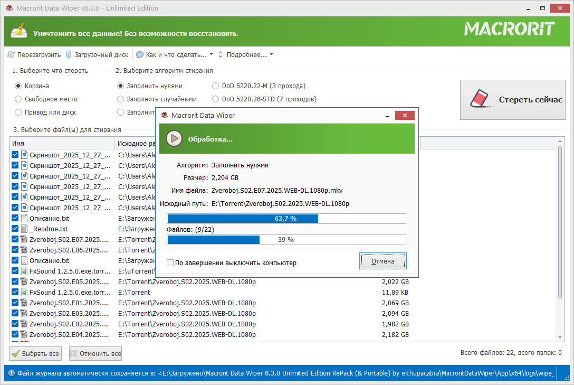Click the Перезагрузить refresh icon

[x=11, y=54]
